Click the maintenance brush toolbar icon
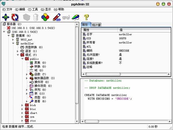The image size is (173, 130). pos(75,17)
